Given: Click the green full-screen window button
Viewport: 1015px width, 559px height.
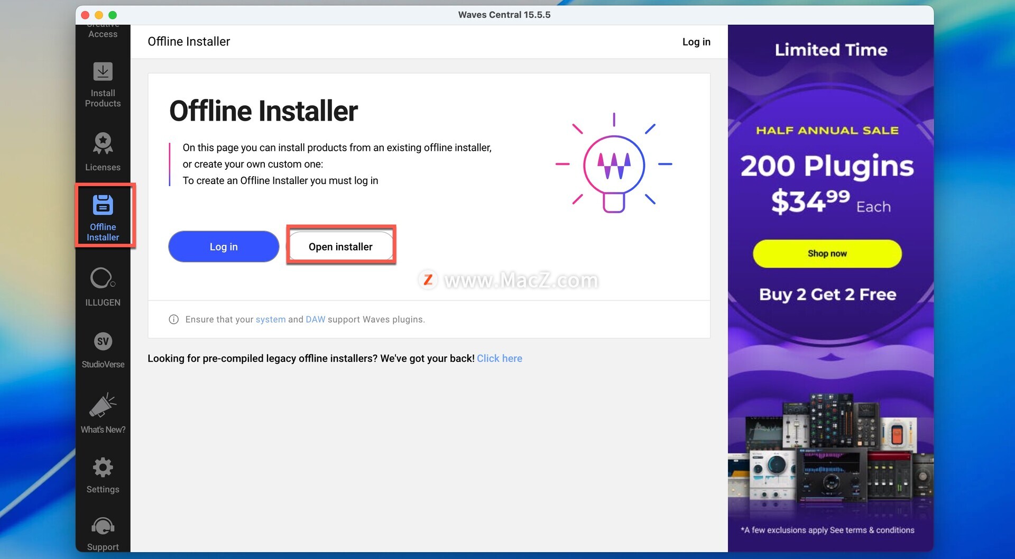Looking at the screenshot, I should (113, 15).
